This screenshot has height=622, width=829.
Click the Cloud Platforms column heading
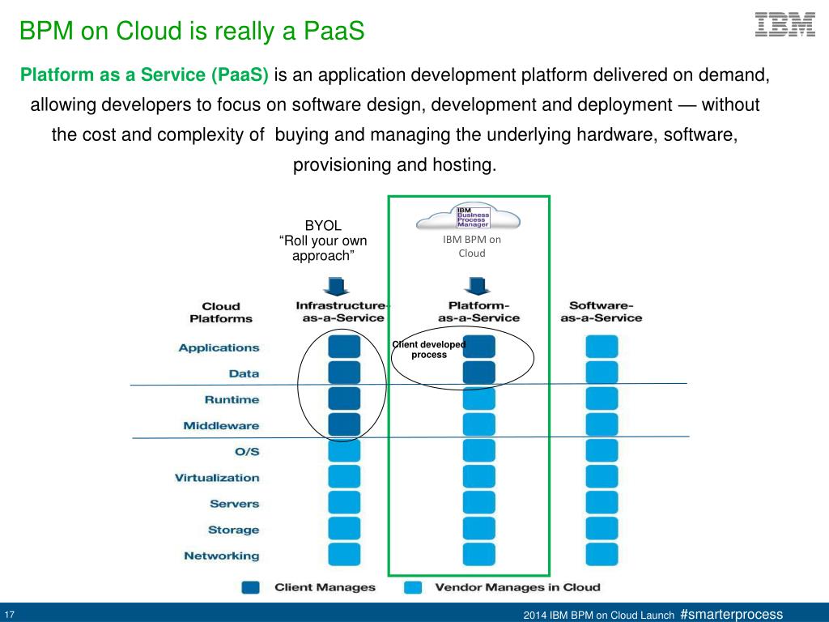(x=221, y=313)
